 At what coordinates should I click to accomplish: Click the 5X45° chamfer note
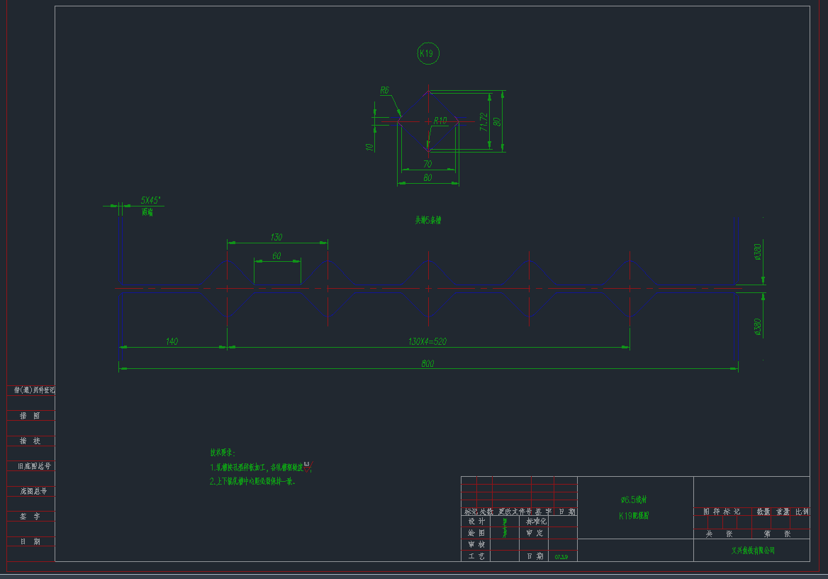pos(150,200)
